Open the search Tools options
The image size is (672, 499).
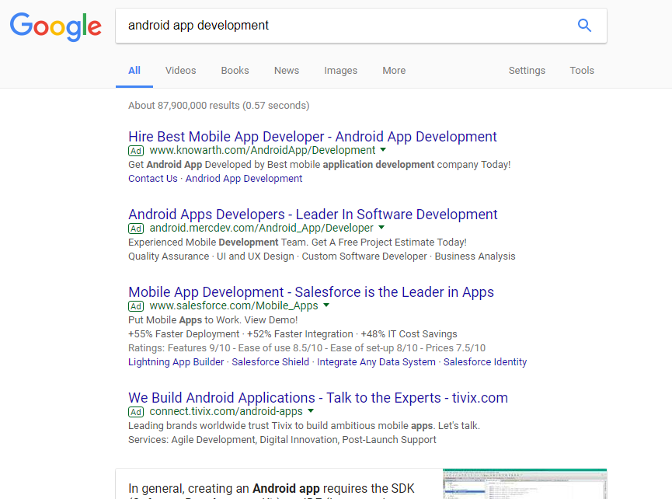(582, 70)
